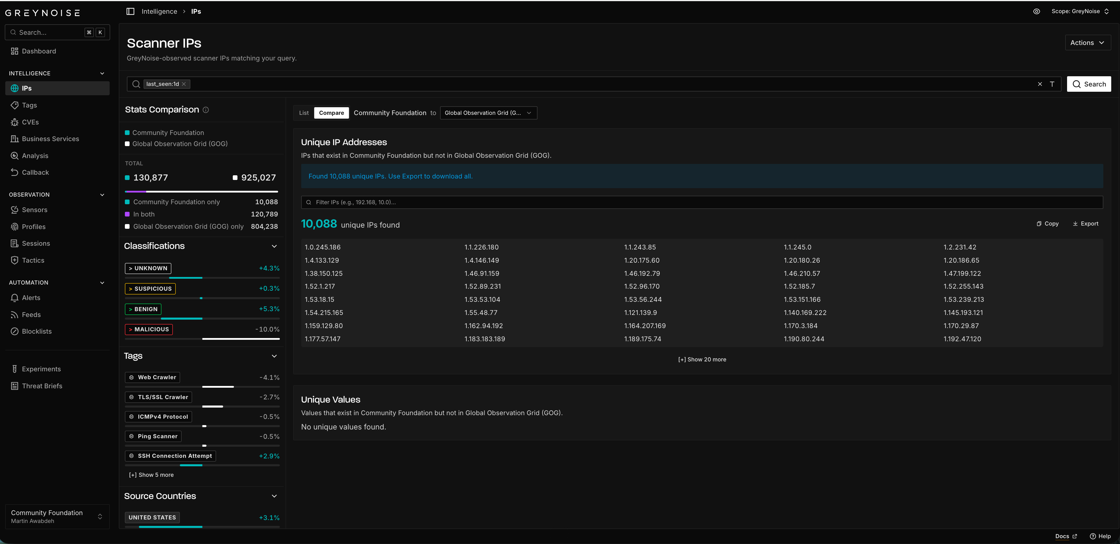Click the Help link
This screenshot has height=544, width=1120.
1100,536
